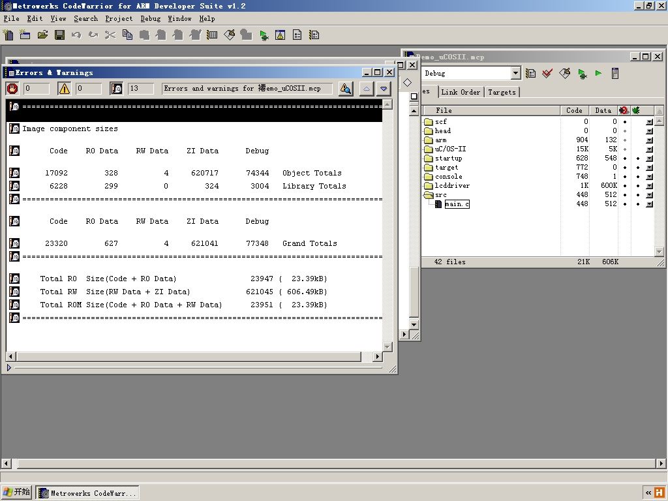
Task: Toggle the debug dot for startup row
Action: tap(638, 159)
